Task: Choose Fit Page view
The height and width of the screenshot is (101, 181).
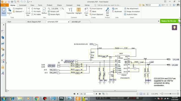Action: [x=36, y=9]
